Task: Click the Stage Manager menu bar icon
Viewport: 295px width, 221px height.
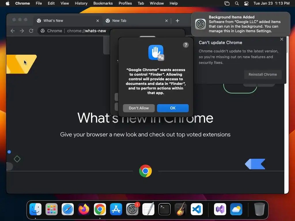Action: (x=227, y=3)
